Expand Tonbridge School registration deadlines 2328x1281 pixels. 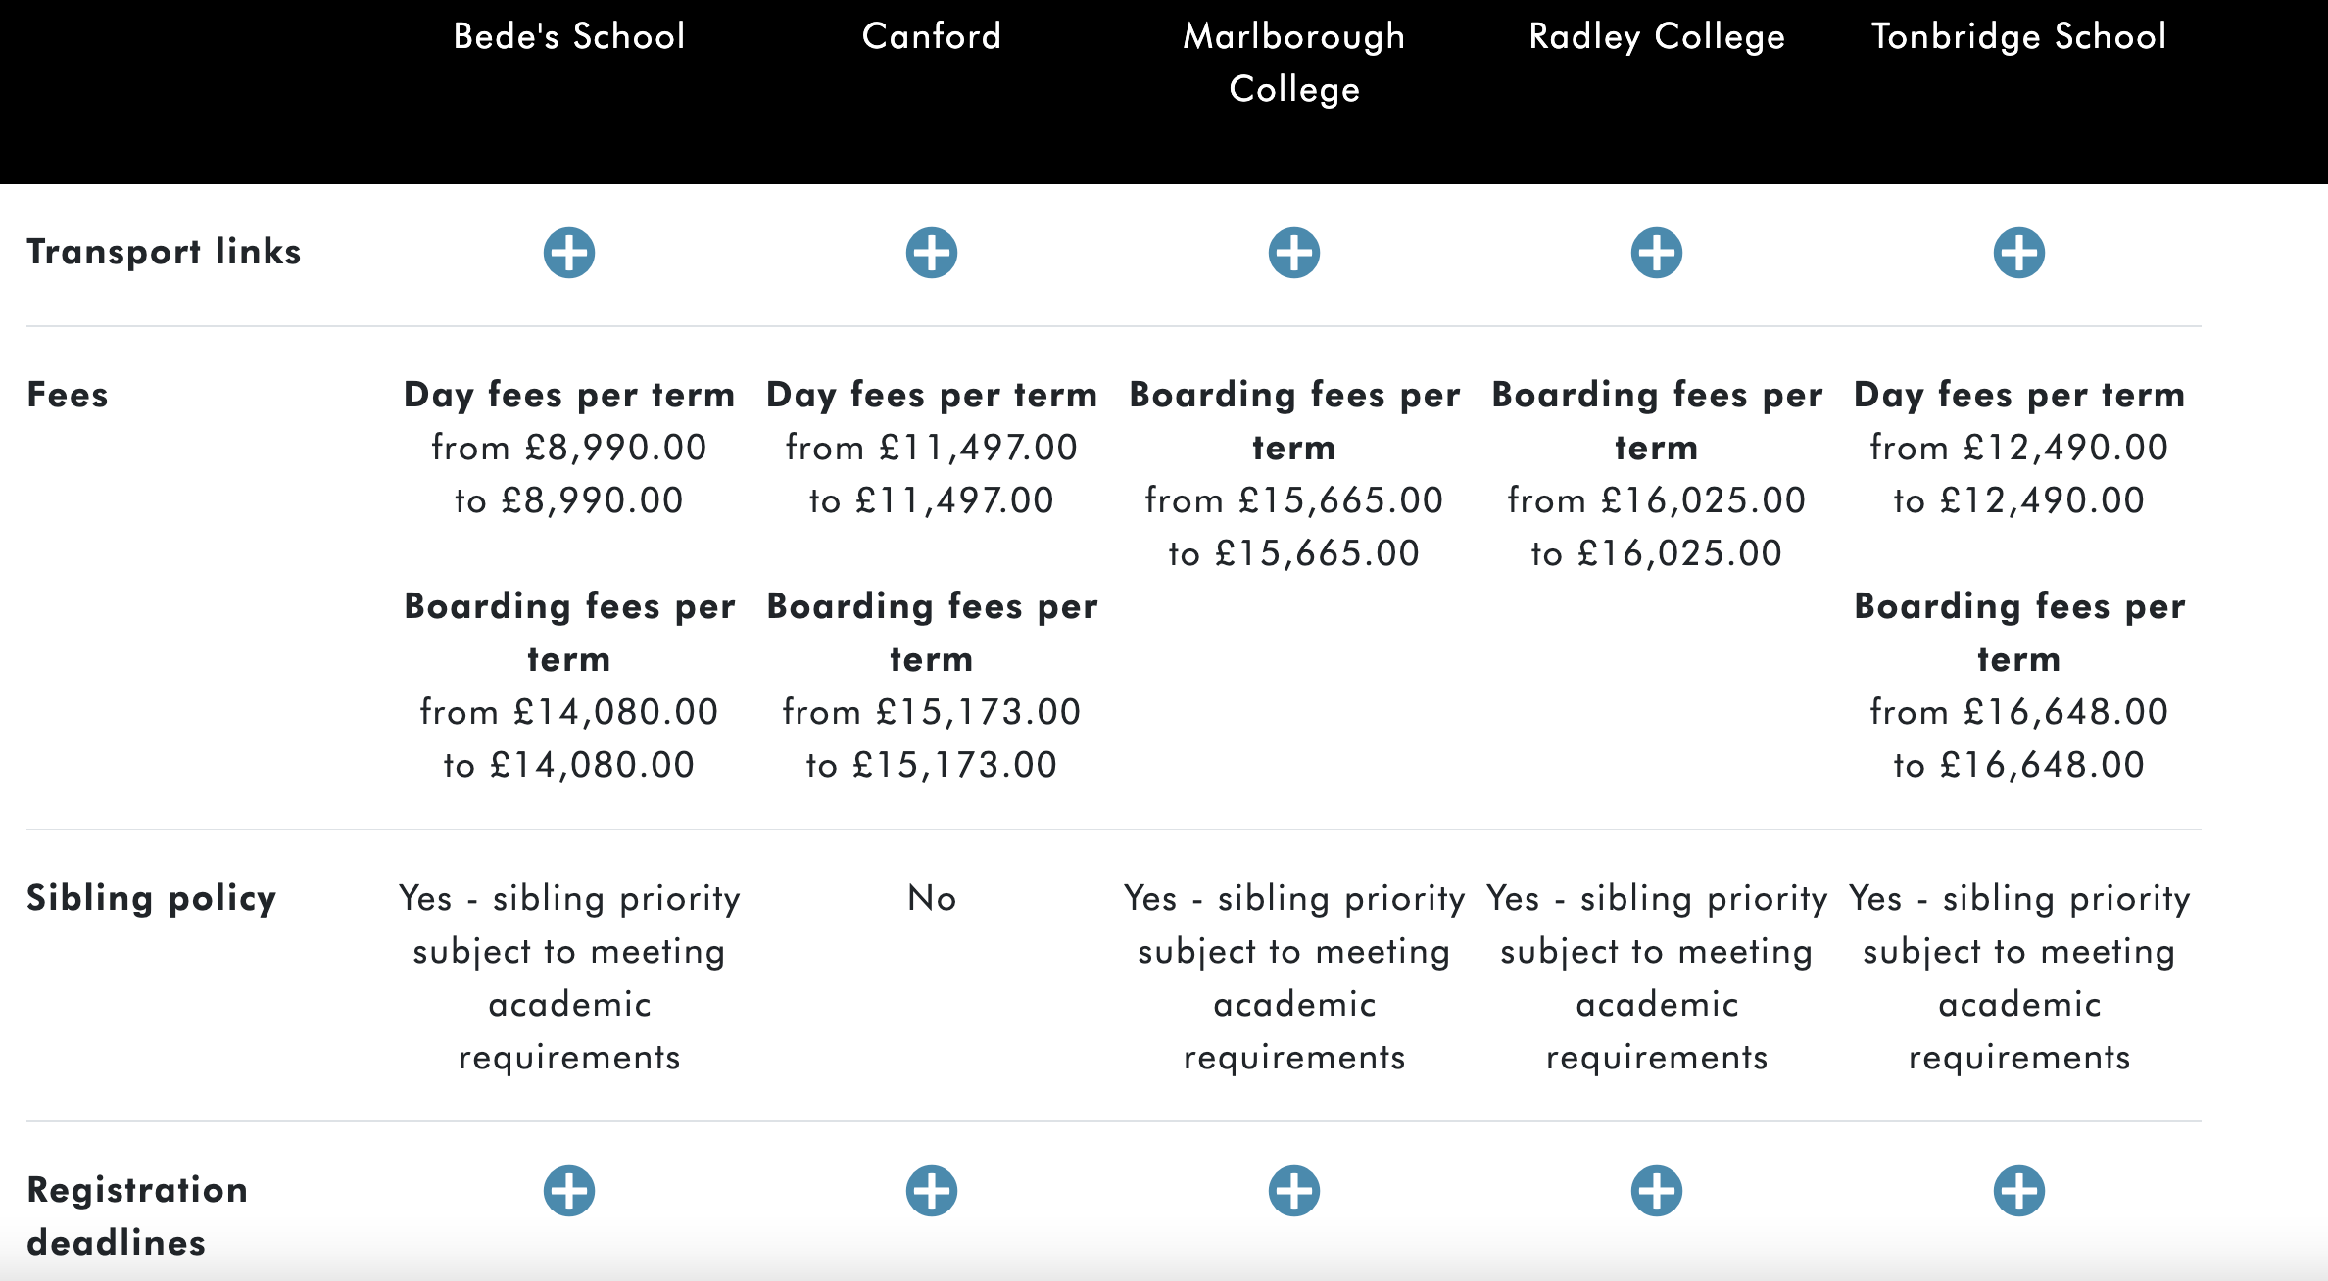click(x=2019, y=1191)
